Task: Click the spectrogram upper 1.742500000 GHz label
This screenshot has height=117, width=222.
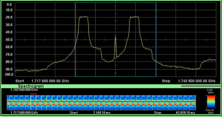Action: click(x=24, y=90)
